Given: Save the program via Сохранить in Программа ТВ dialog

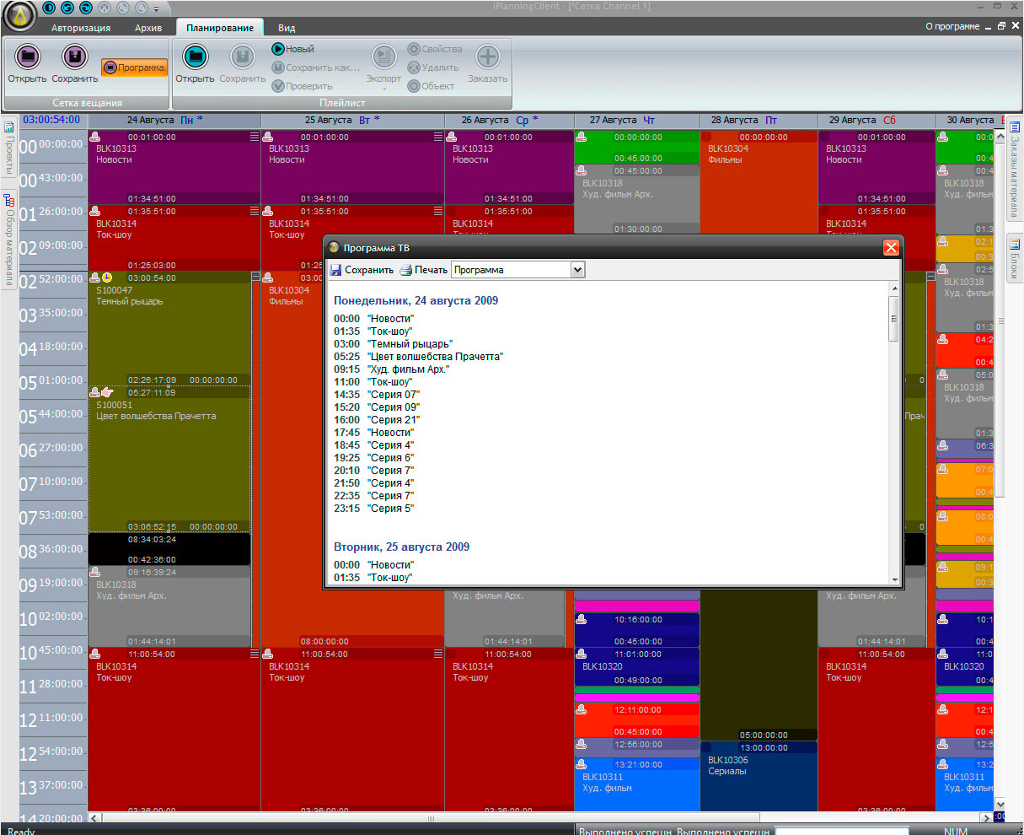Looking at the screenshot, I should [362, 270].
